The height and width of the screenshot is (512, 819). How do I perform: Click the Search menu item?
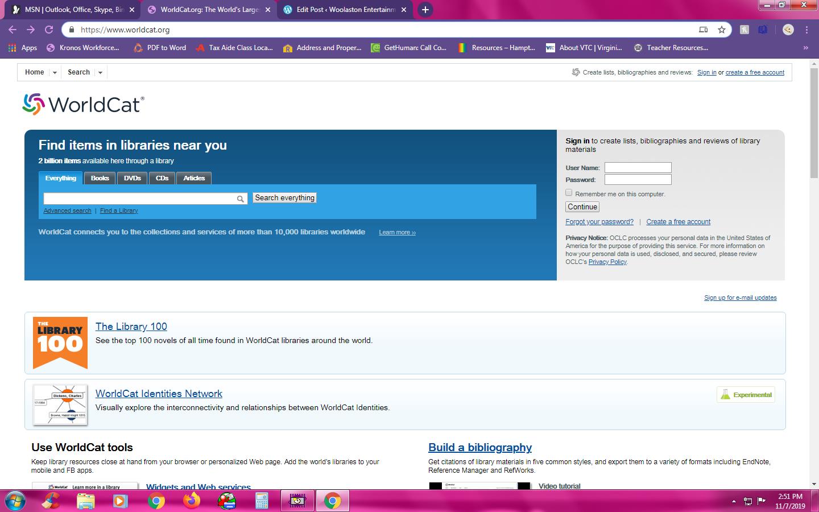pos(78,72)
